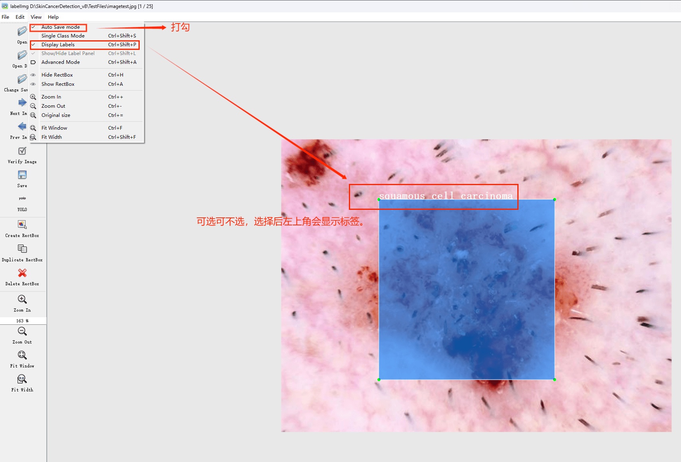681x462 pixels.
Task: Click the top-right green box vertex
Action: point(554,199)
